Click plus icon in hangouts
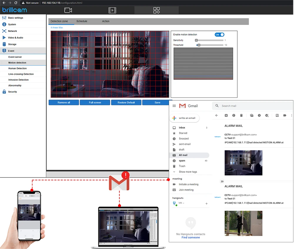This screenshot has width=294, height=249. (206, 204)
